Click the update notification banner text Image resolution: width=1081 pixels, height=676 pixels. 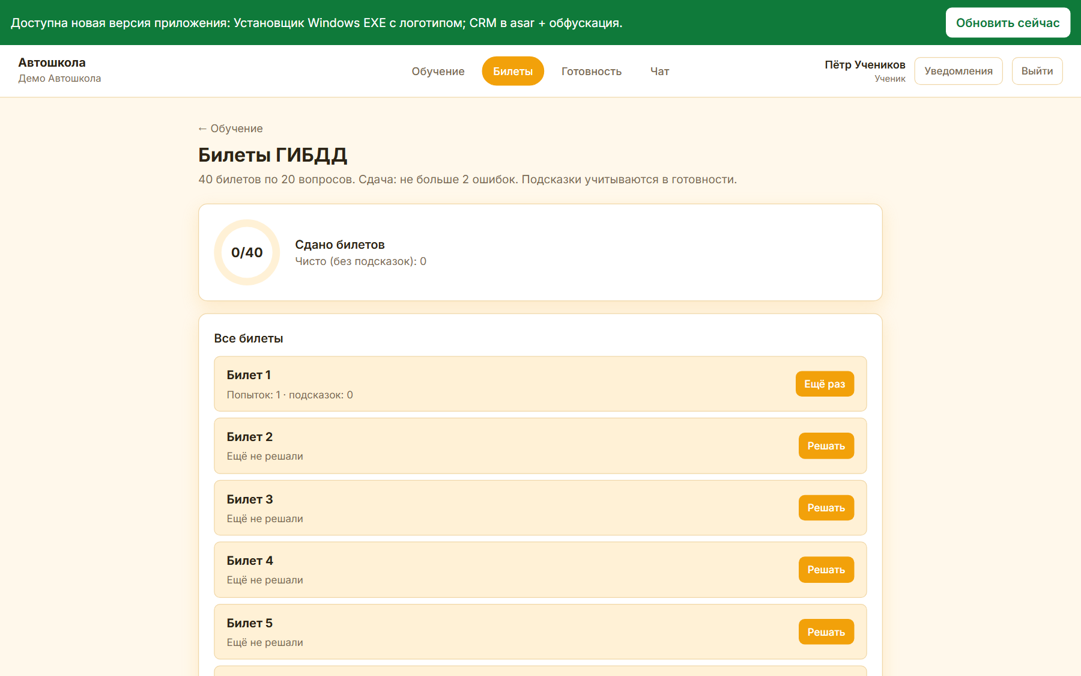coord(316,23)
